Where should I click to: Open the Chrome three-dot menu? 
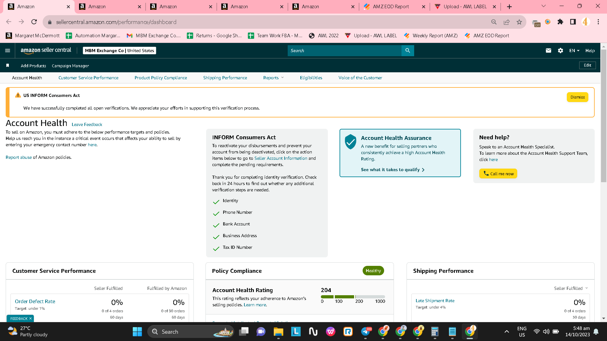tap(598, 22)
